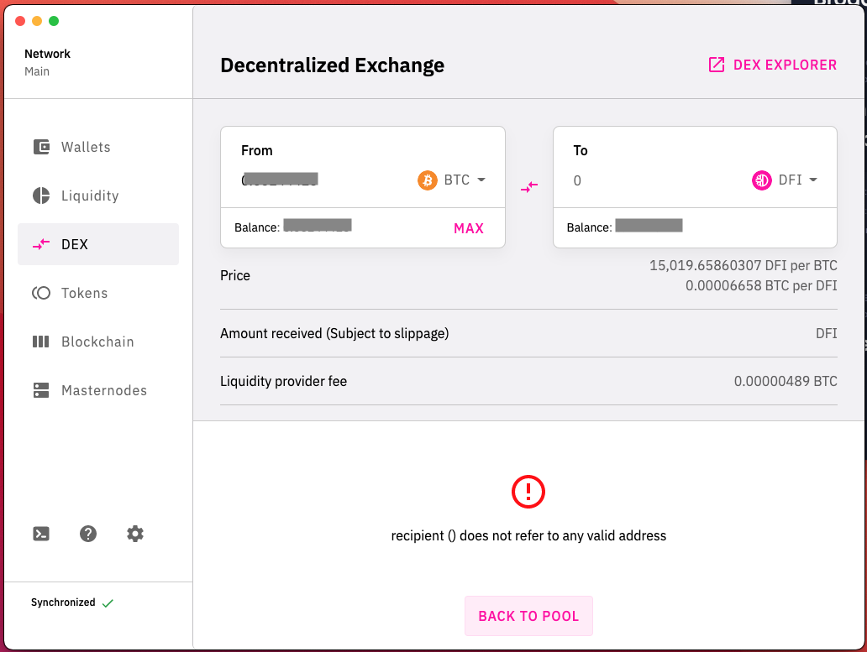Screen dimensions: 867x652
Task: Expand the DFI token dropdown arrow
Action: (x=813, y=180)
